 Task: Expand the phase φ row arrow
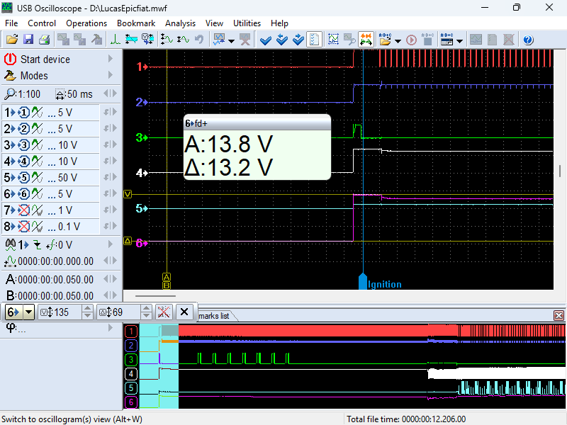click(x=111, y=327)
